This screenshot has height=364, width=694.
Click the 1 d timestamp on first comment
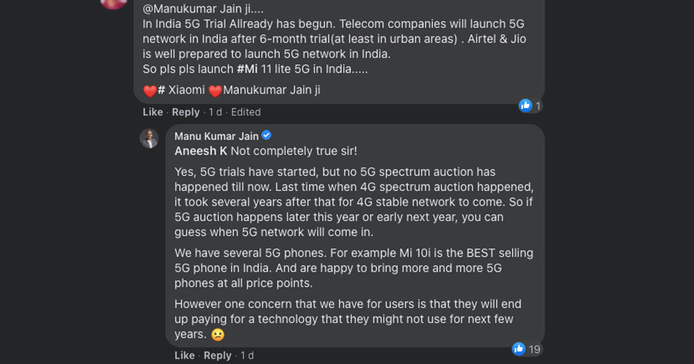tap(215, 112)
